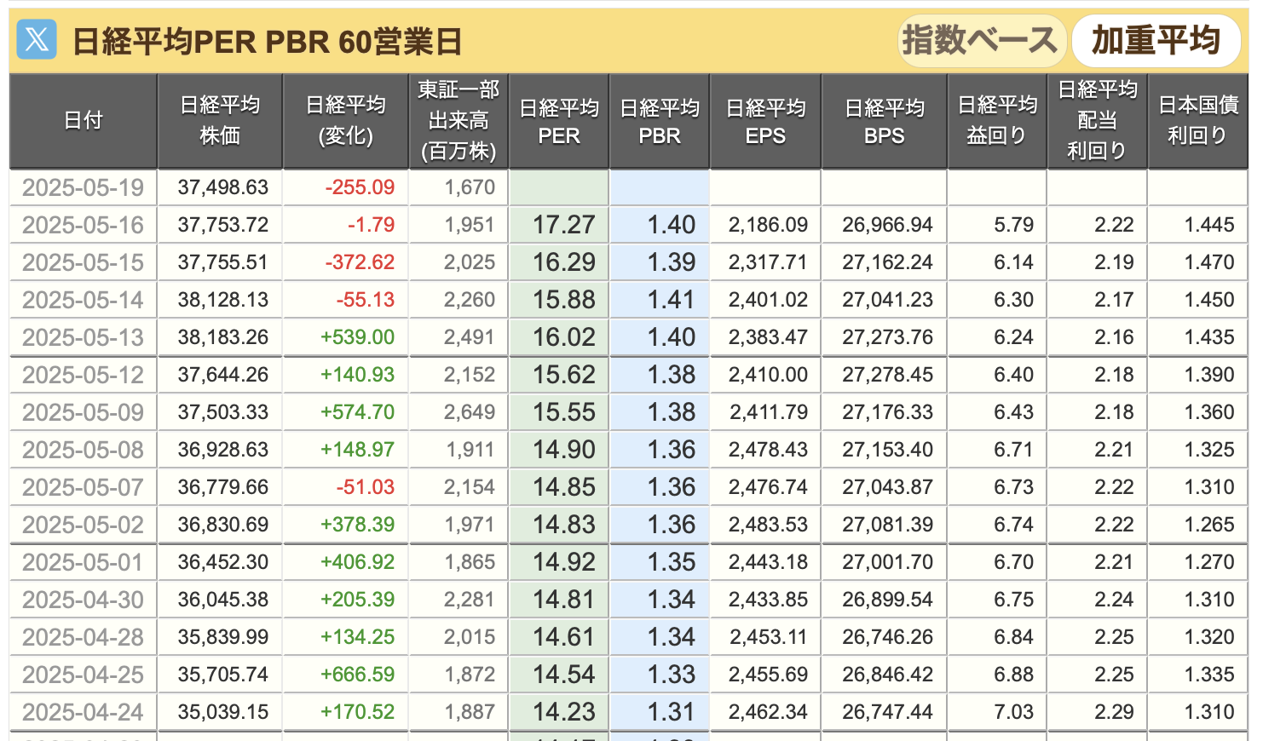Click the bond yield value 1.265
The width and height of the screenshot is (1263, 741).
coord(1209,525)
